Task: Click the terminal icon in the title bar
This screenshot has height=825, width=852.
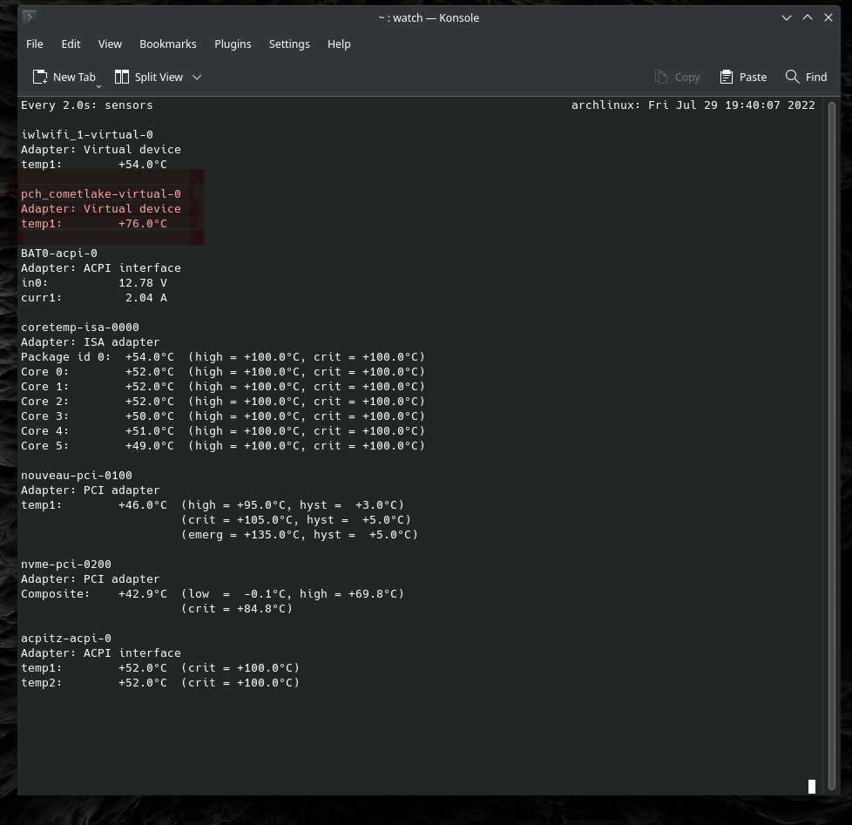Action: (30, 17)
